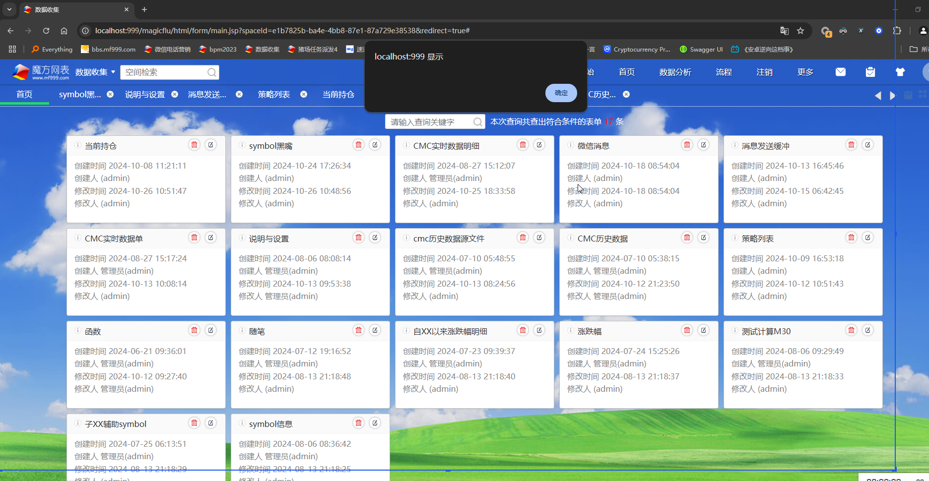The height and width of the screenshot is (481, 929).
Task: Switch to the 消息发送... tab
Action: [x=207, y=94]
